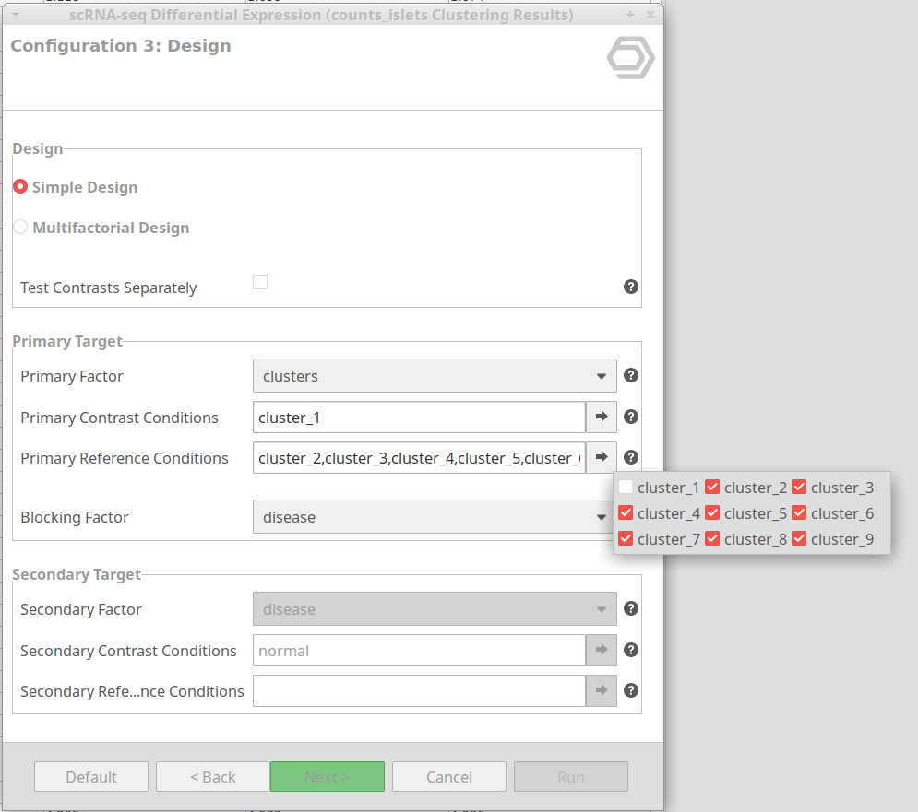Viewport: 918px width, 812px height.
Task: Click the green Next button
Action: [328, 776]
